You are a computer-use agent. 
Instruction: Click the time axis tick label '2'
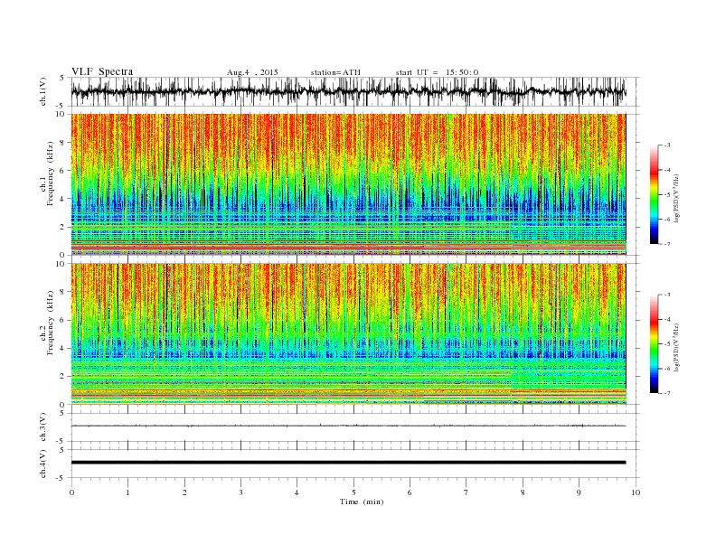coord(184,492)
